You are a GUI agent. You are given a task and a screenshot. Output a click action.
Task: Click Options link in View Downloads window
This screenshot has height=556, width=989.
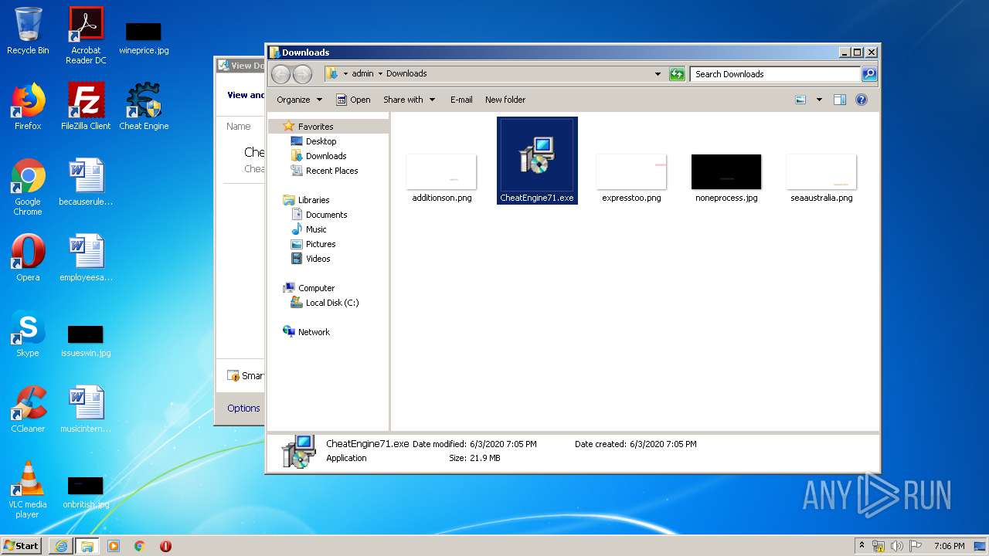coord(243,409)
